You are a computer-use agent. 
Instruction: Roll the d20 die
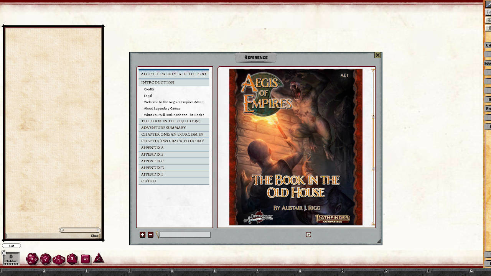tap(32, 259)
